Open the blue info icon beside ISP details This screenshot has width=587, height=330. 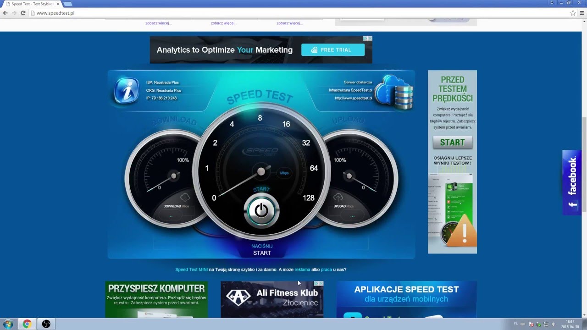point(127,90)
